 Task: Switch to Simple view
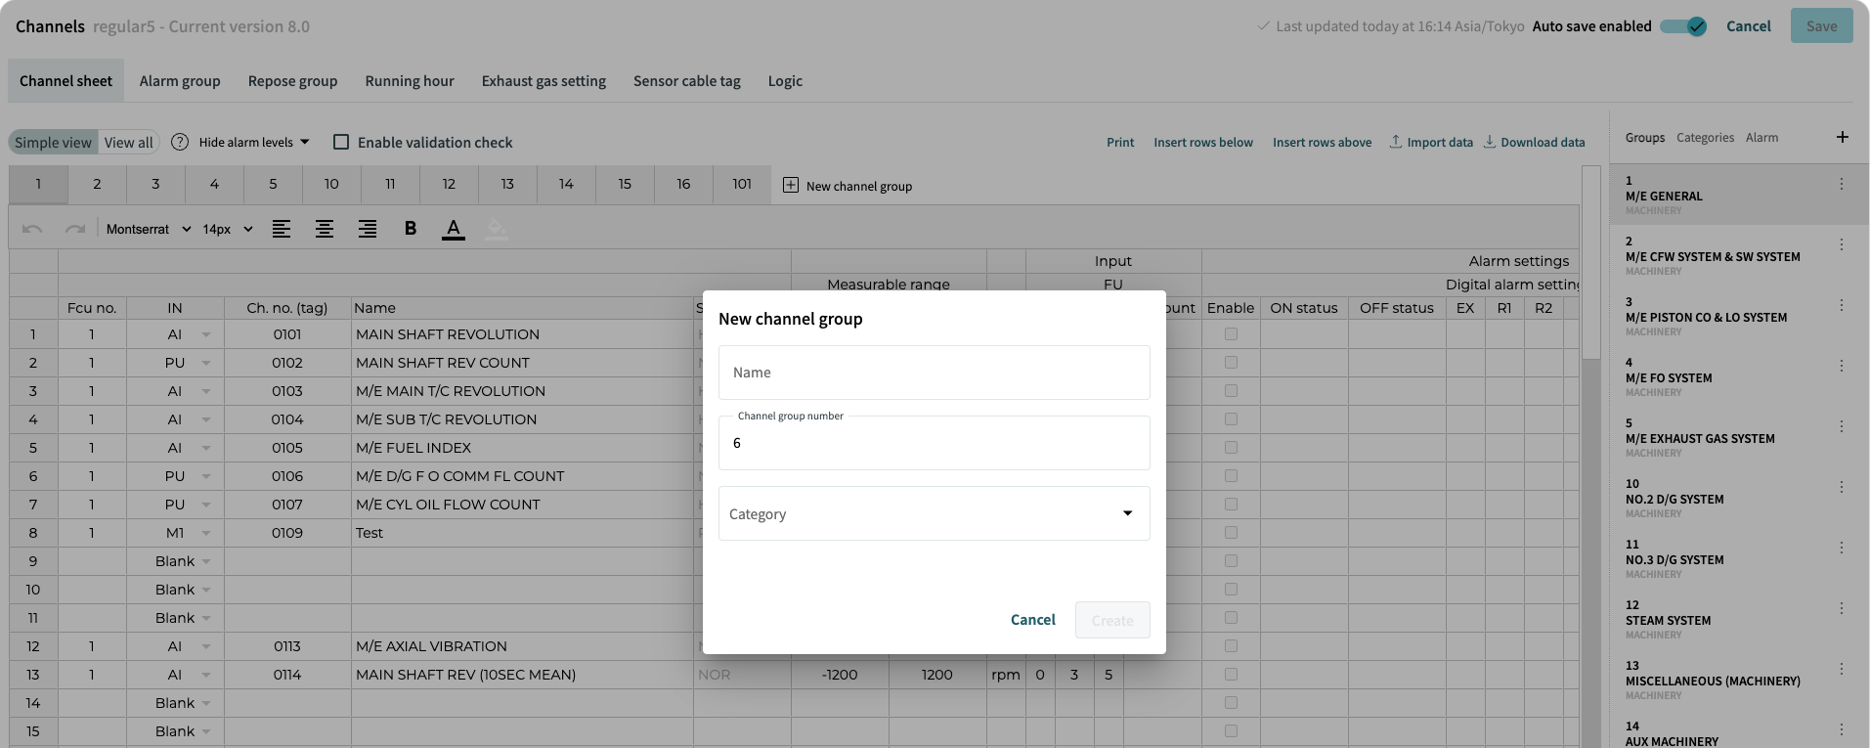tap(53, 142)
